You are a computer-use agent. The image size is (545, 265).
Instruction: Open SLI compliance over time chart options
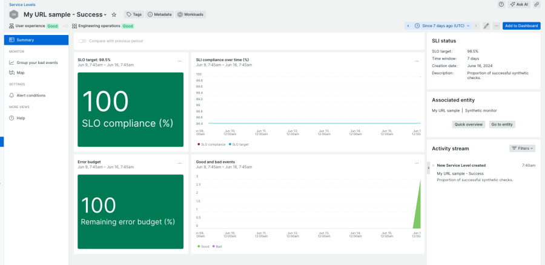click(416, 60)
